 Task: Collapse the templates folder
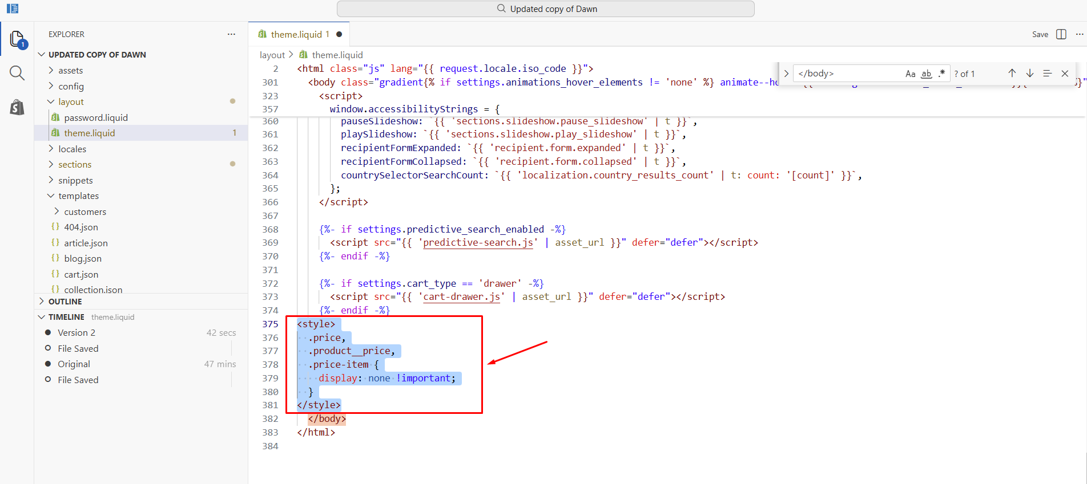(78, 196)
